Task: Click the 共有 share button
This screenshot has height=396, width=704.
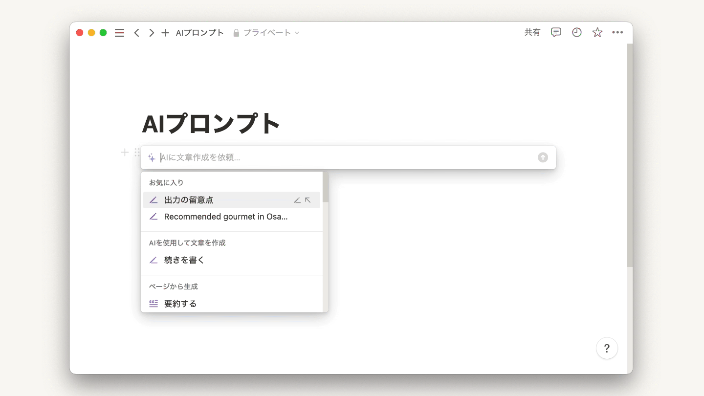Action: click(x=532, y=32)
